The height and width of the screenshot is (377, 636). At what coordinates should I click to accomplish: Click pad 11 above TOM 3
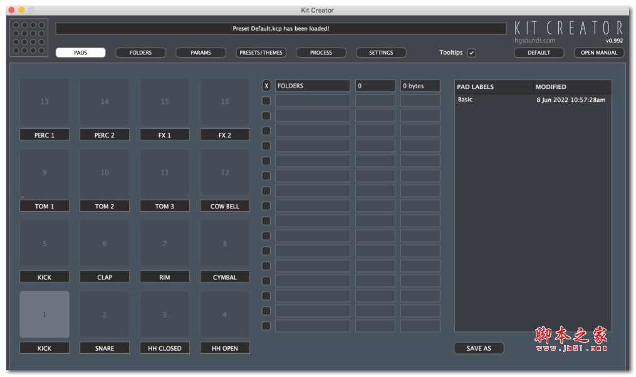click(x=165, y=172)
